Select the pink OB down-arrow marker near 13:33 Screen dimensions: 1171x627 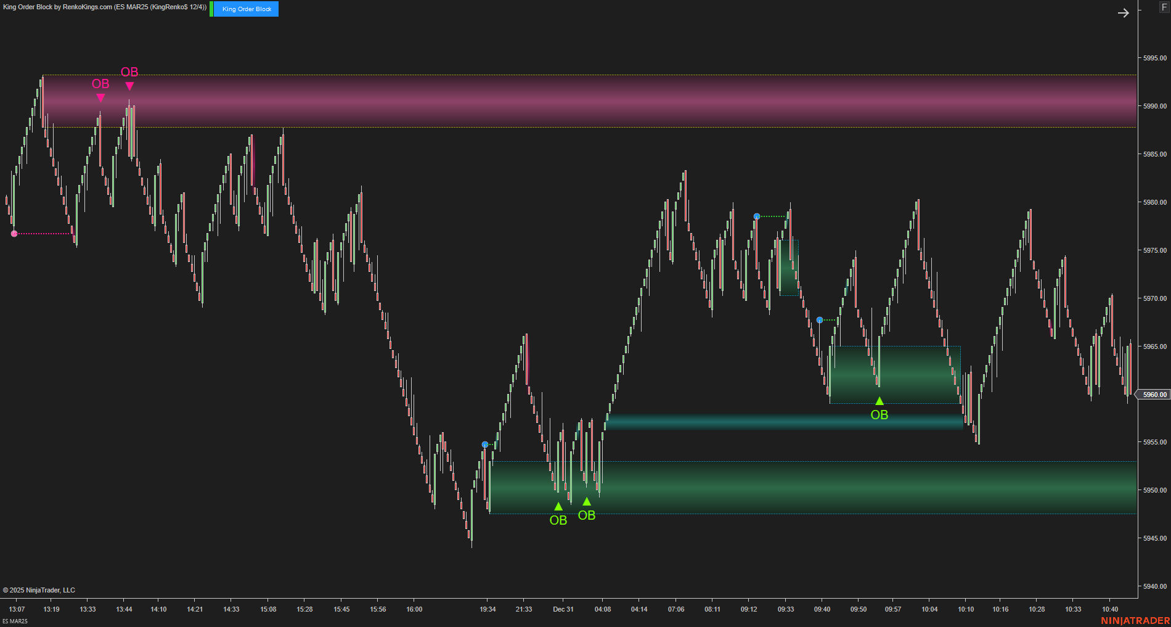(100, 97)
